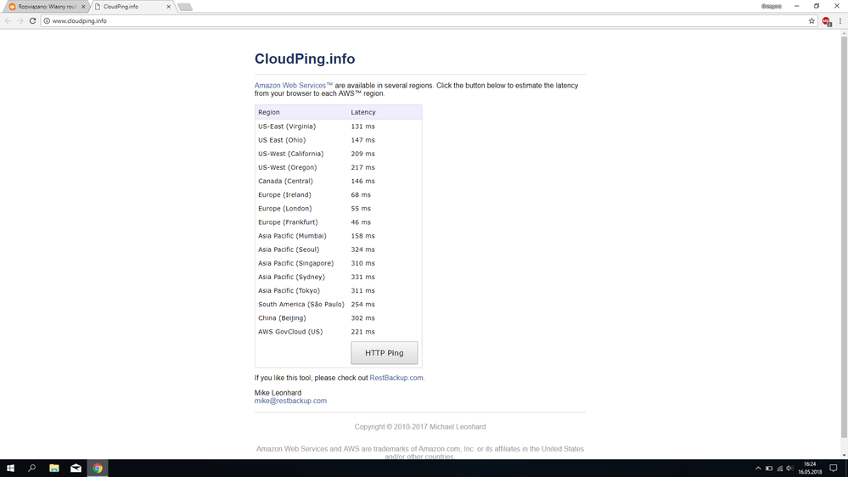Select the US-West (Oregon) row
The height and width of the screenshot is (477, 848).
339,167
